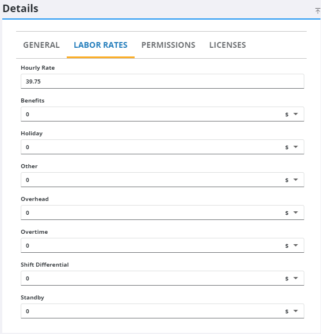Image resolution: width=321 pixels, height=334 pixels.
Task: Expand the Shift Differential unit dropdown
Action: 296,278
